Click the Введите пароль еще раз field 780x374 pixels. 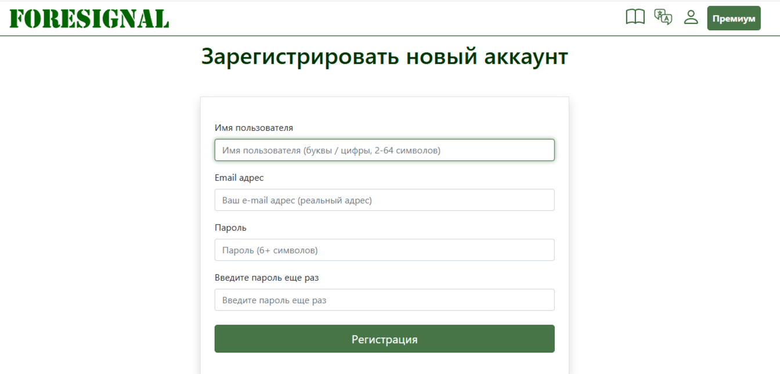pyautogui.click(x=384, y=300)
